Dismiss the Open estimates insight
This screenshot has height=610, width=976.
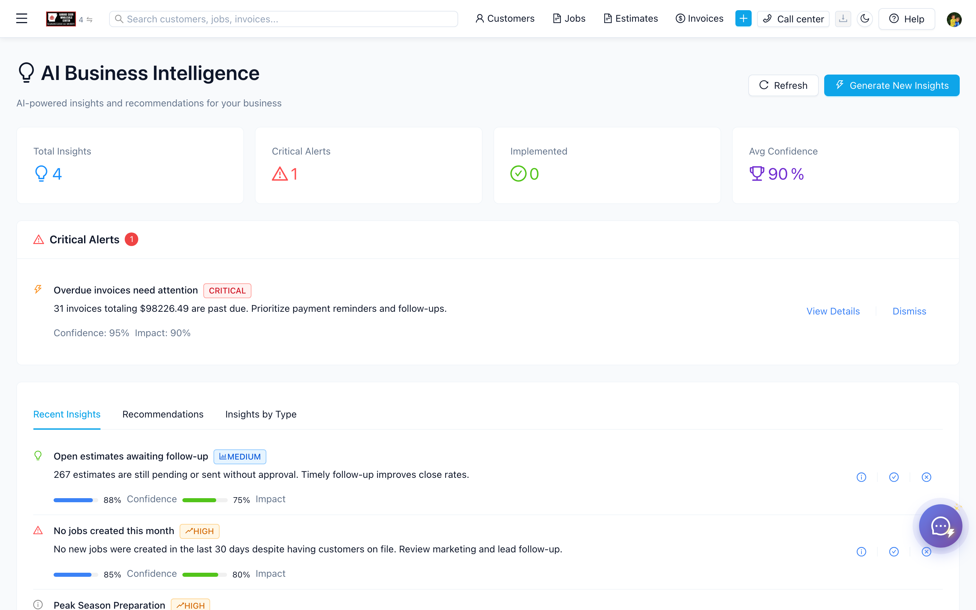click(x=927, y=477)
